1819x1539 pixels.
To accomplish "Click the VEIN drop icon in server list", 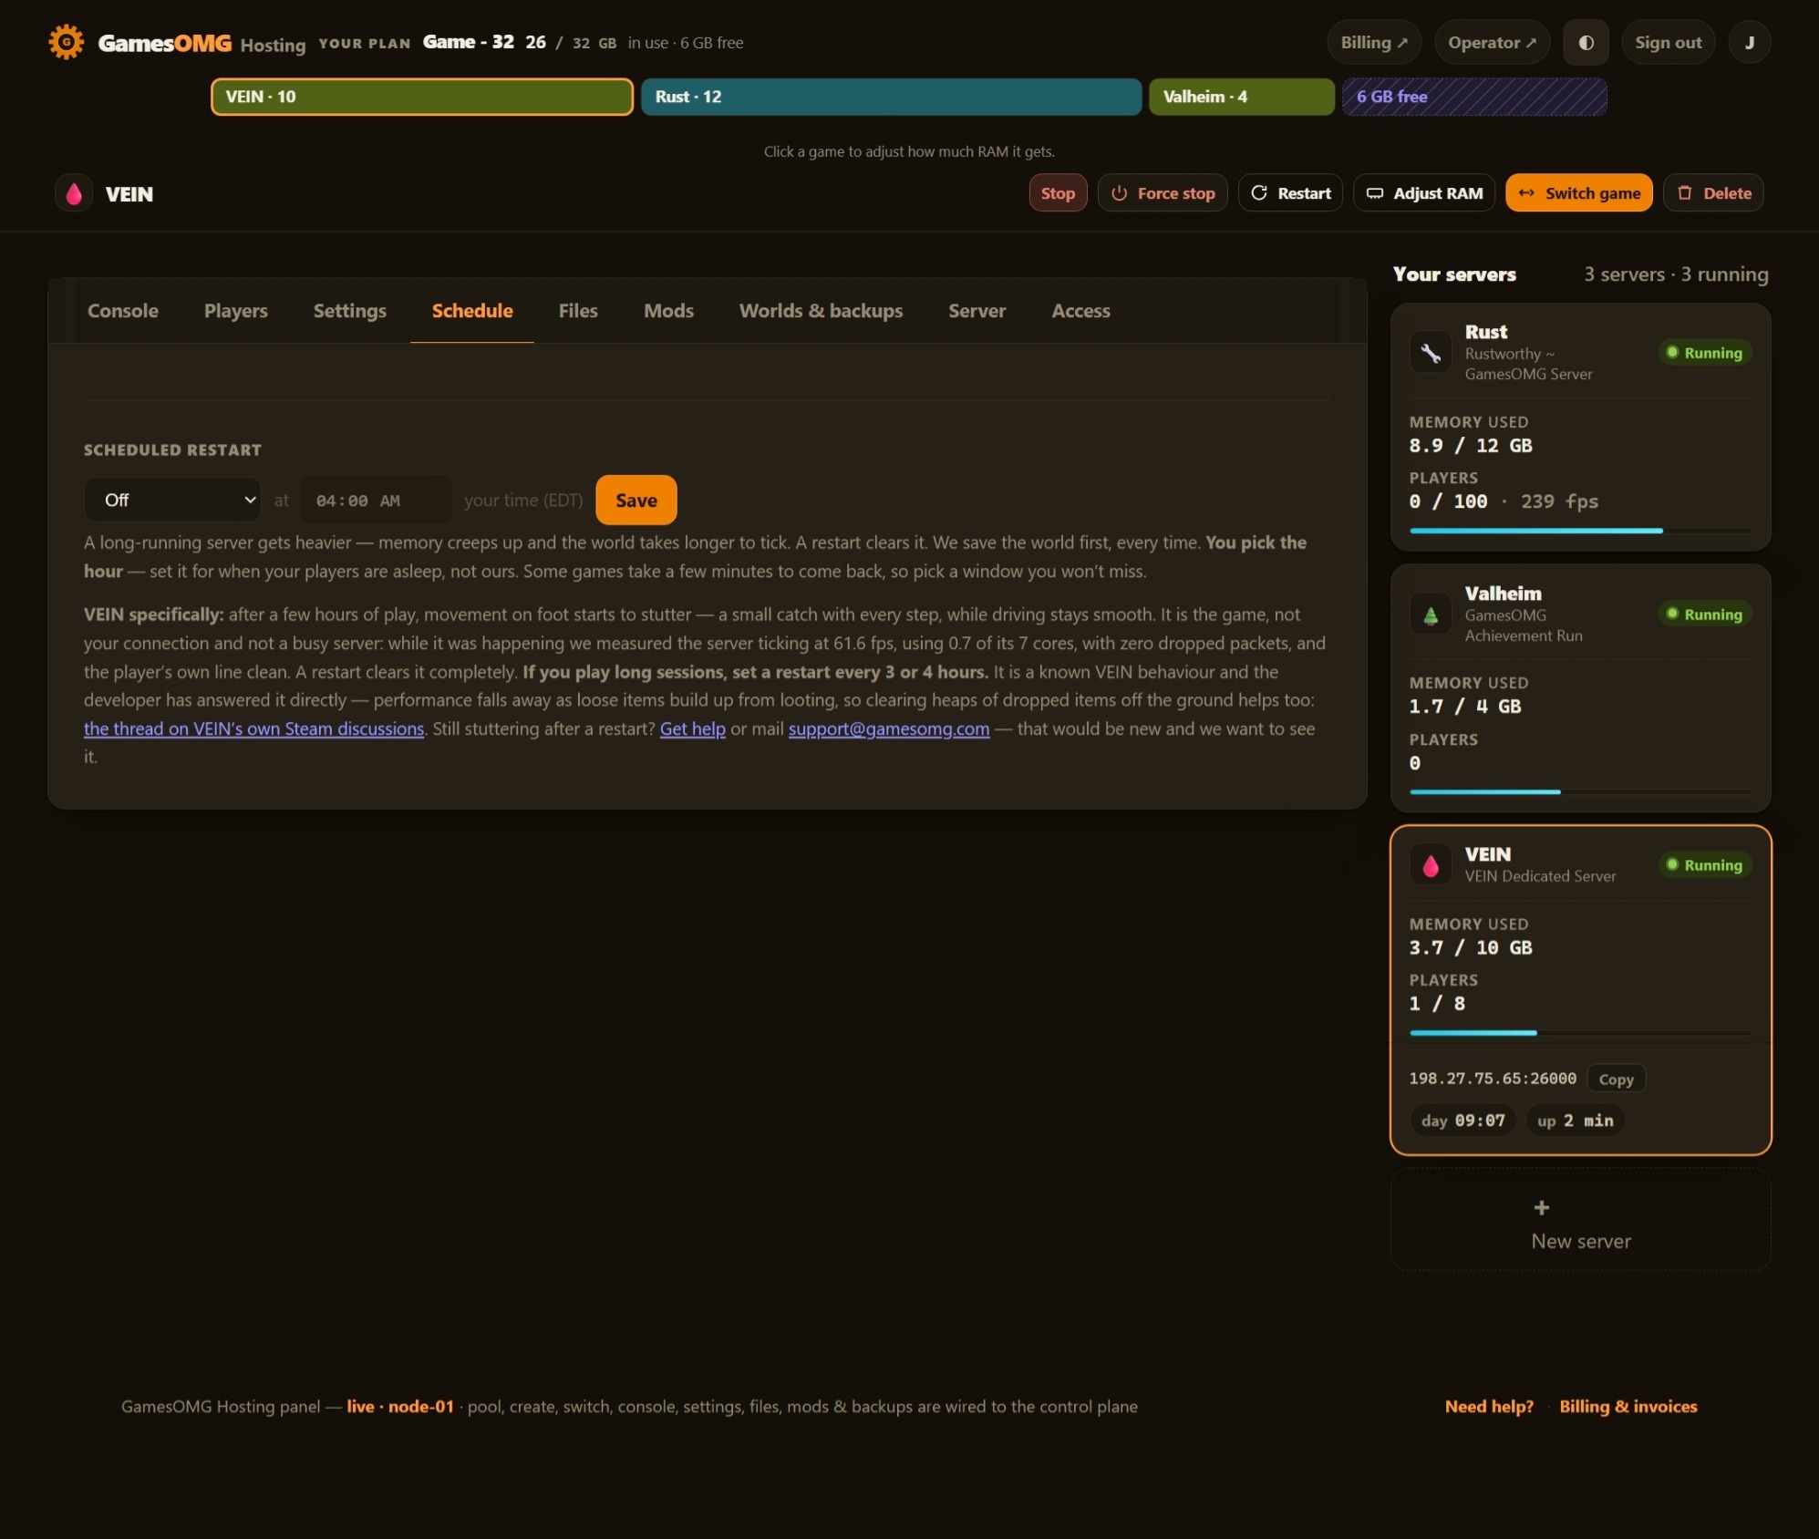I will coord(1431,864).
